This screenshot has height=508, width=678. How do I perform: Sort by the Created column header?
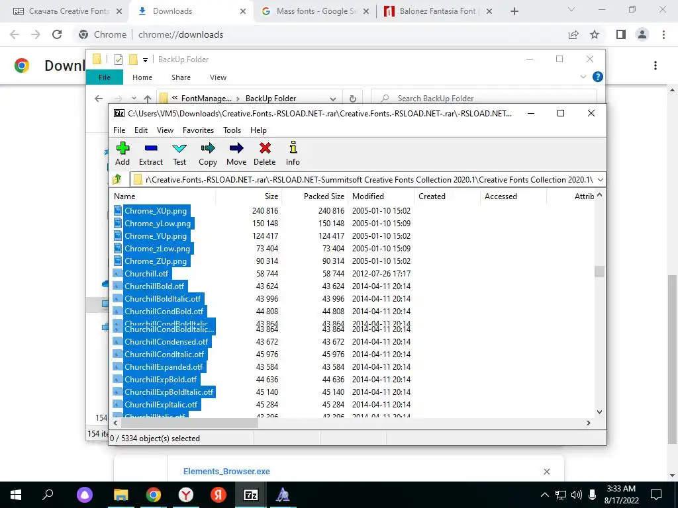447,196
